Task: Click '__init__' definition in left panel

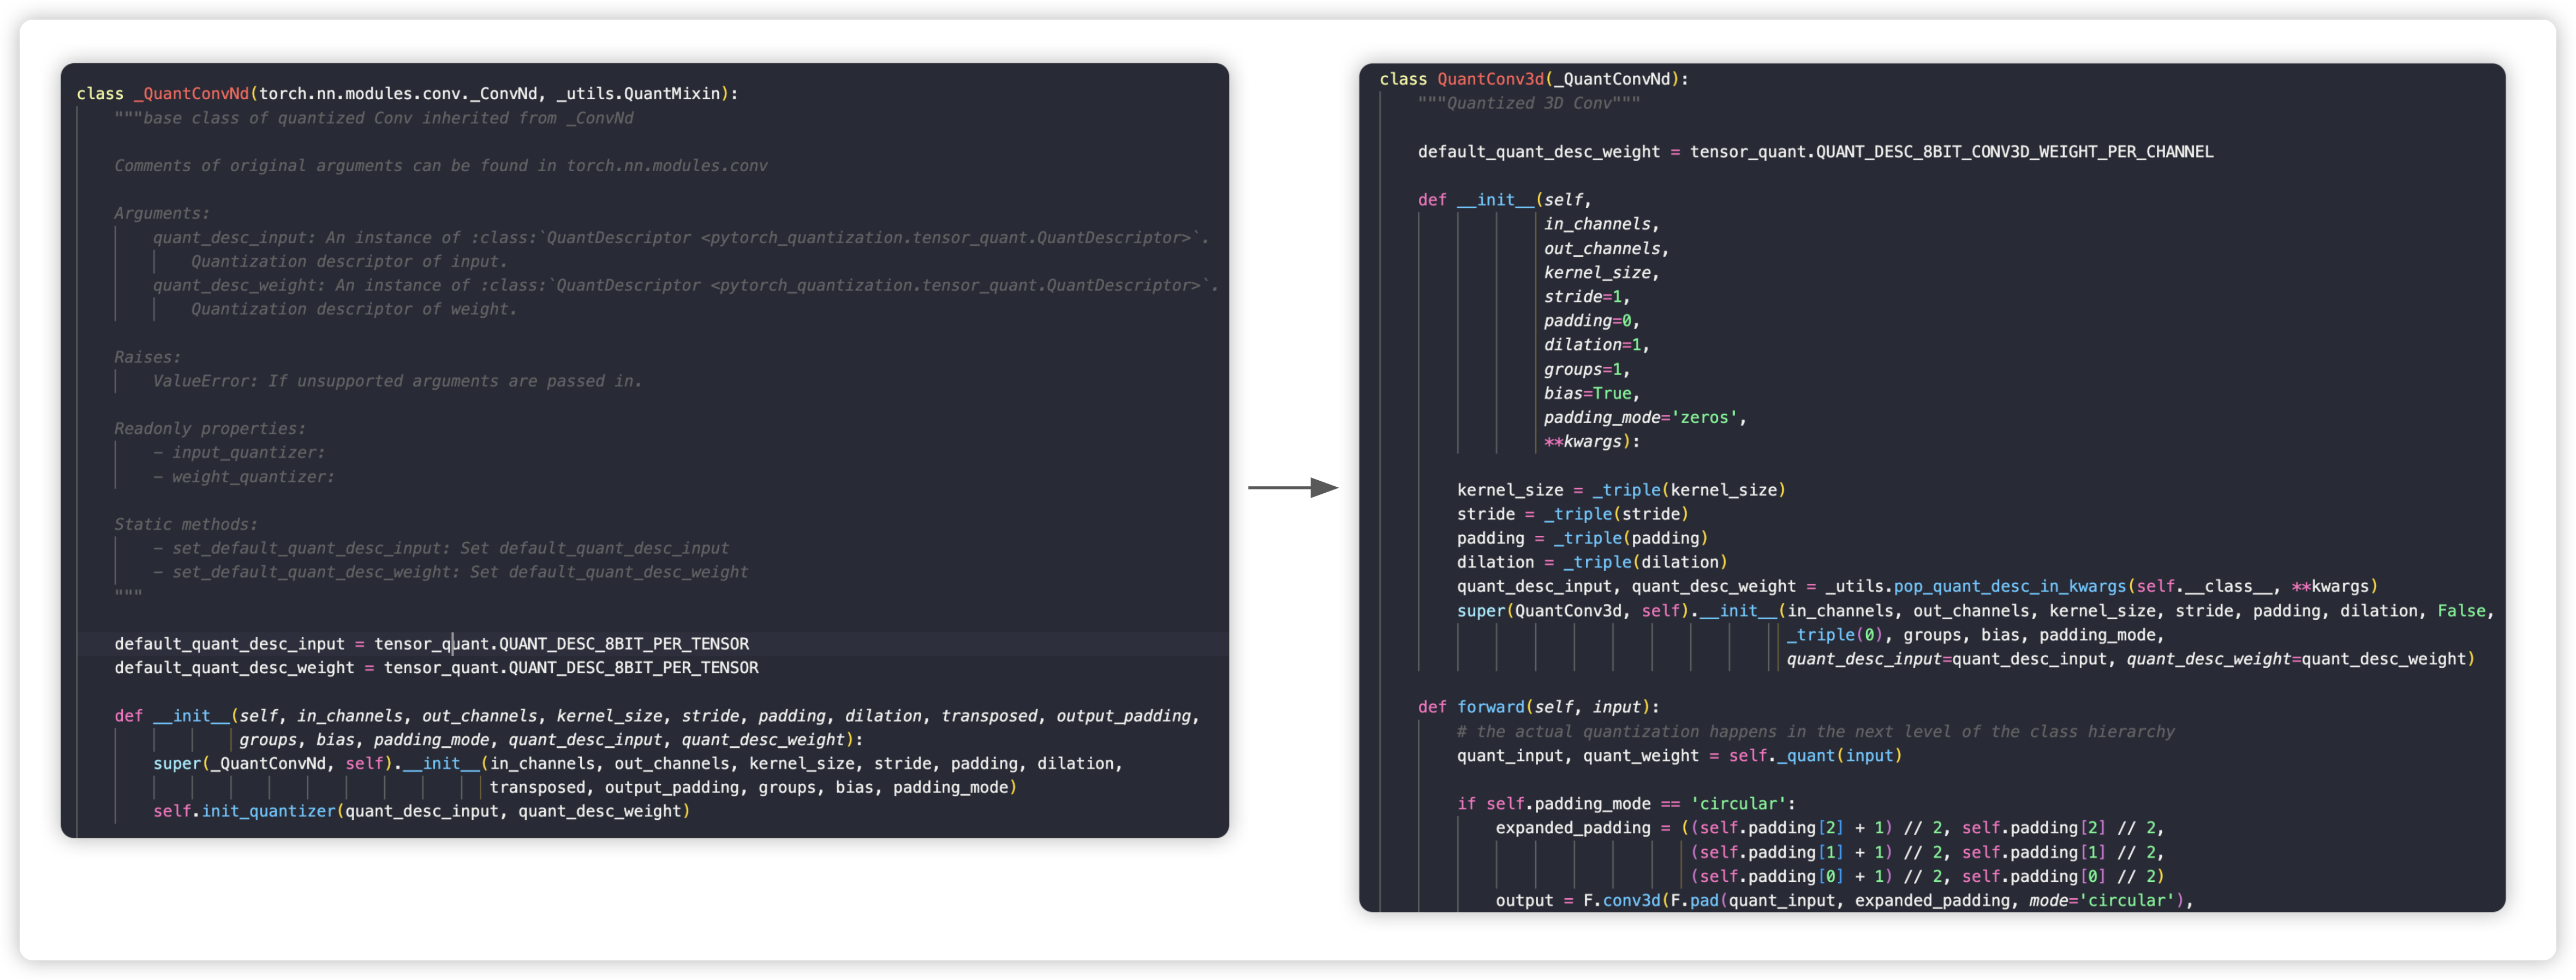Action: pyautogui.click(x=191, y=716)
